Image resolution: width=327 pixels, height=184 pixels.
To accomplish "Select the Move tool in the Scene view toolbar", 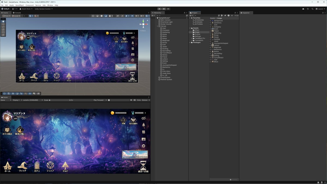I will click(3, 25).
